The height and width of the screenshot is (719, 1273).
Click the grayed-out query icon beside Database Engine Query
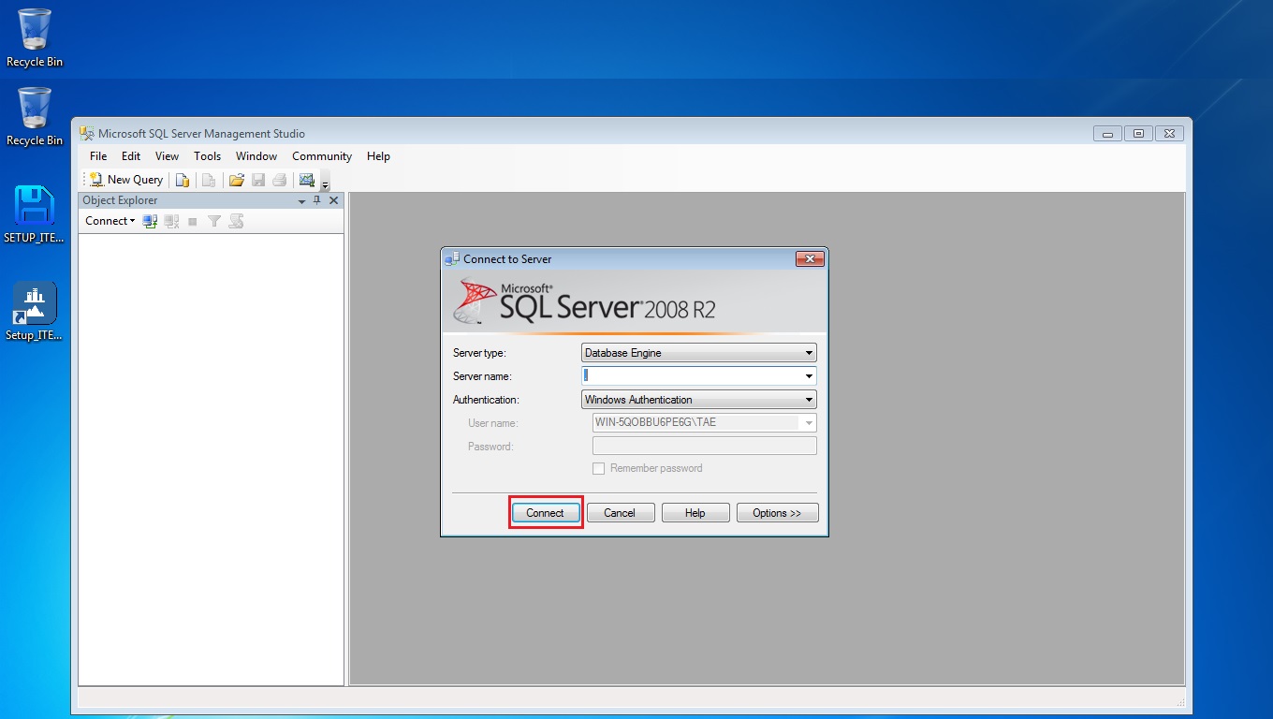tap(209, 180)
